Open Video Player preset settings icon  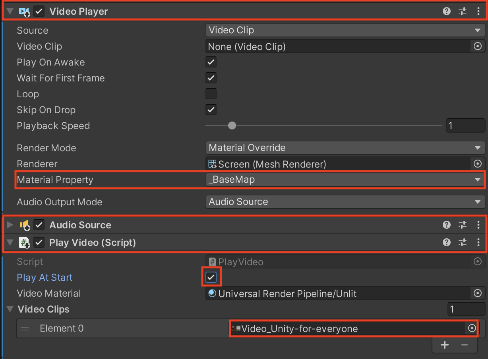click(x=463, y=12)
